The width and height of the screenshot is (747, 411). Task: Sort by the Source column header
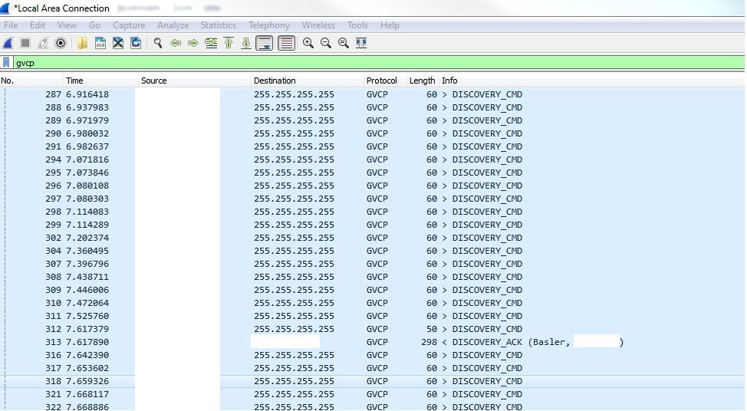194,81
